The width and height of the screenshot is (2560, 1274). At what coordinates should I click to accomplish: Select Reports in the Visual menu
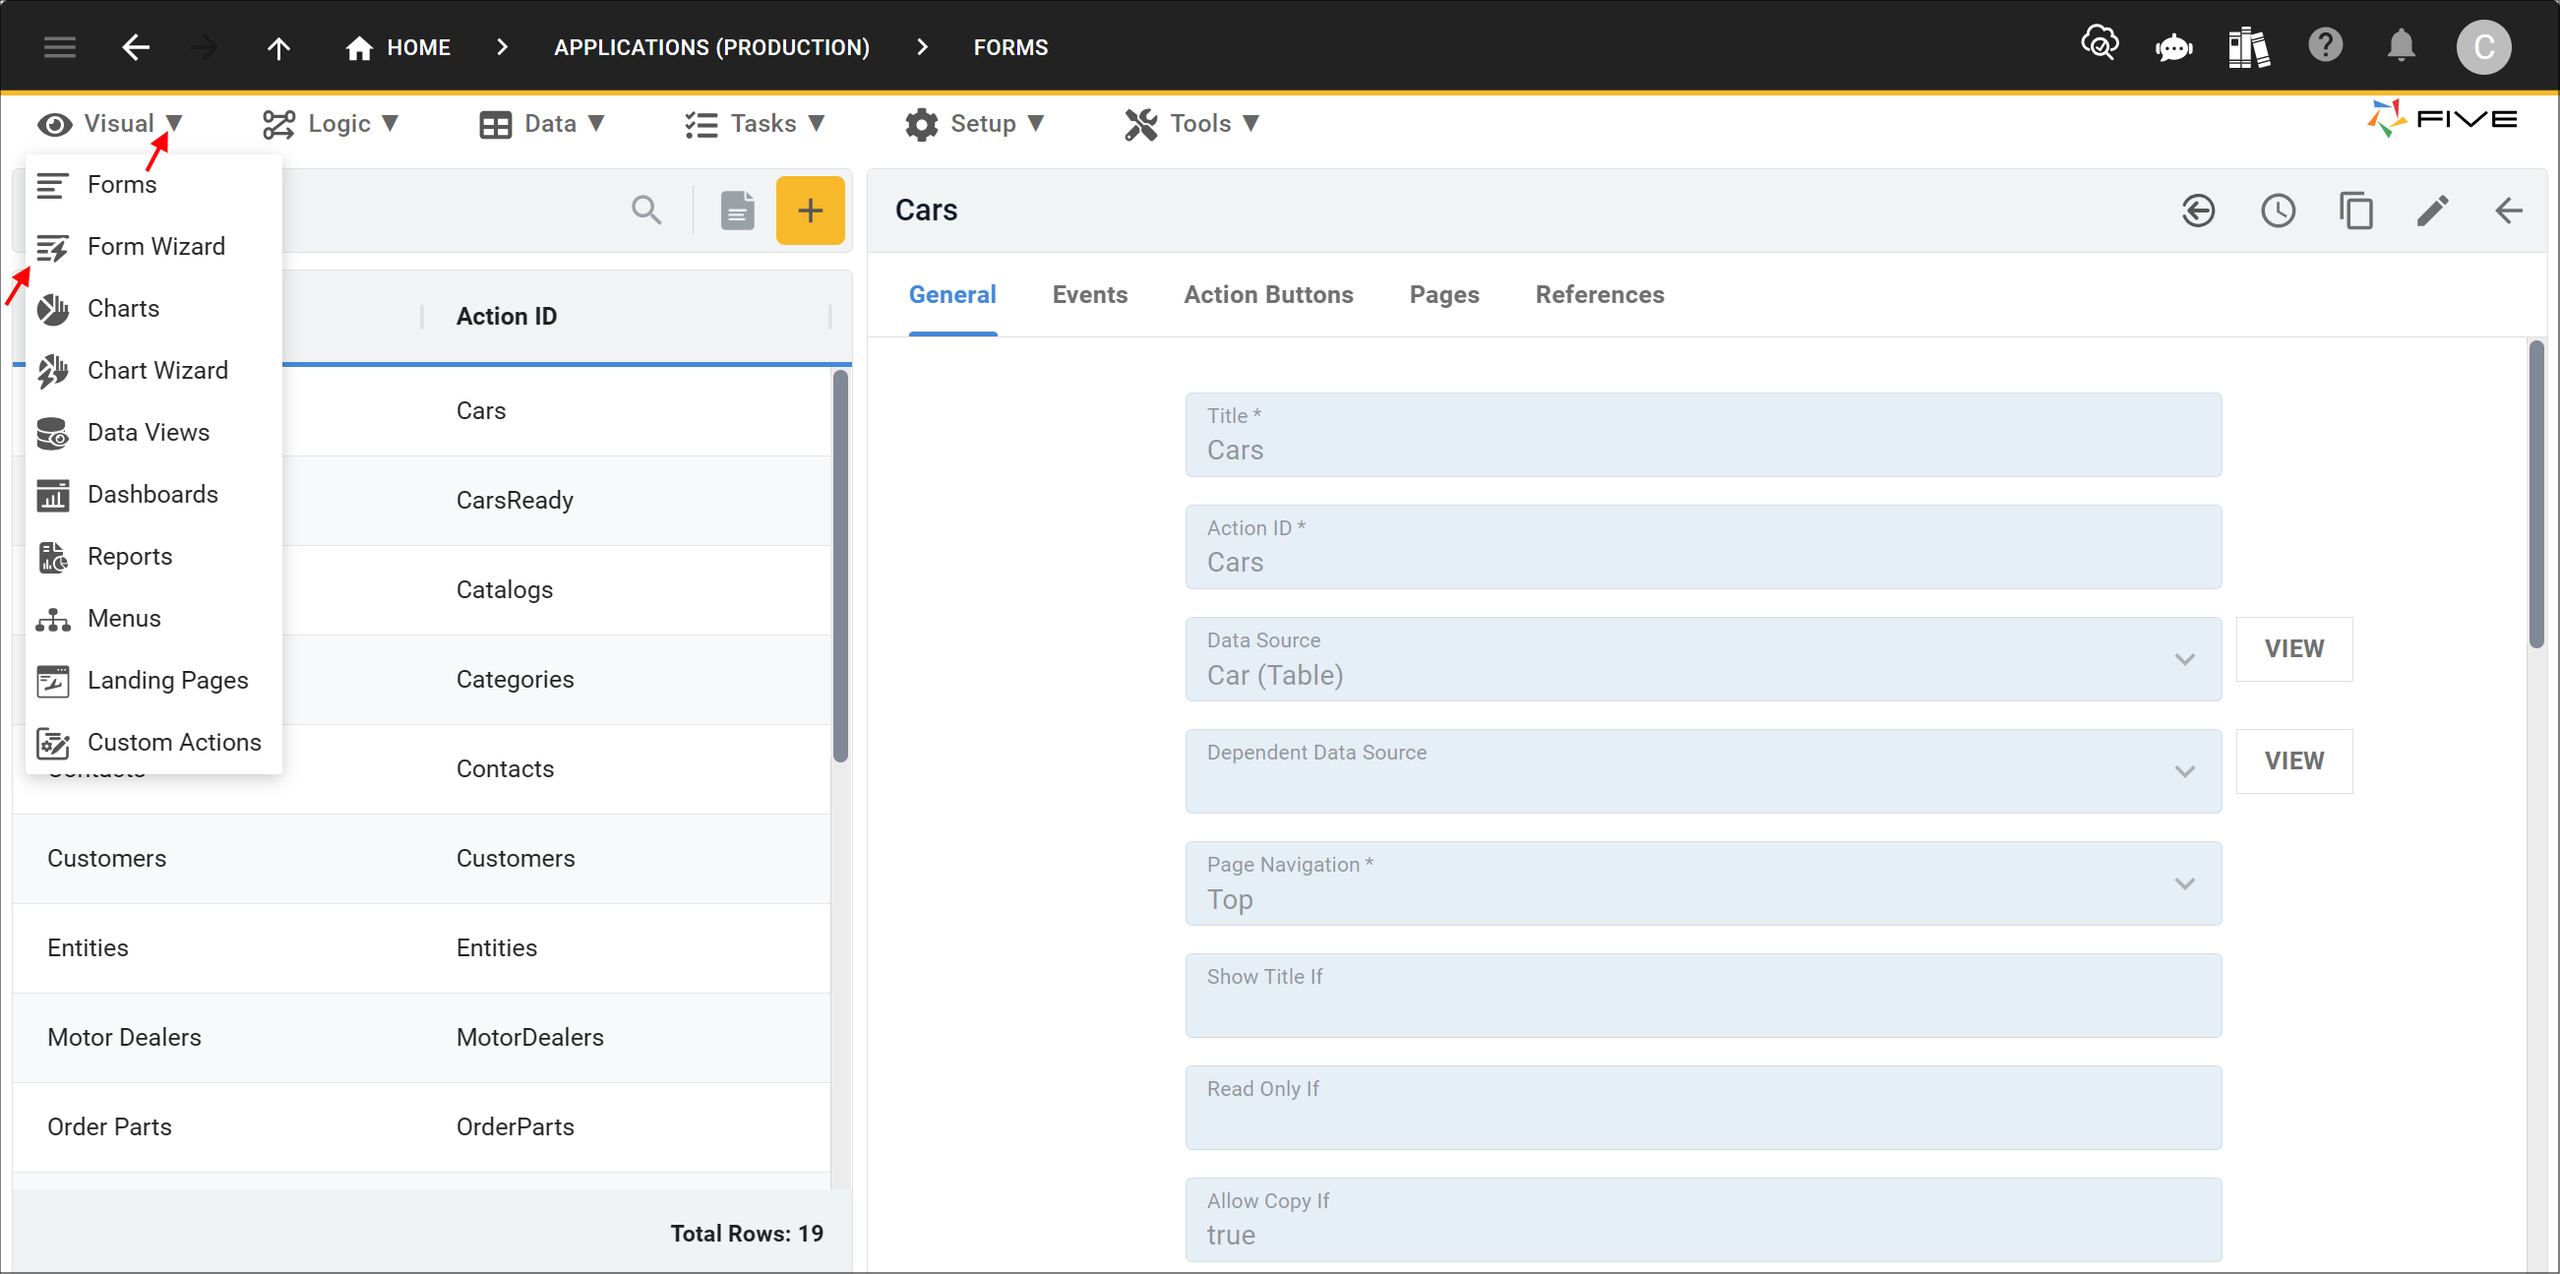[x=154, y=557]
